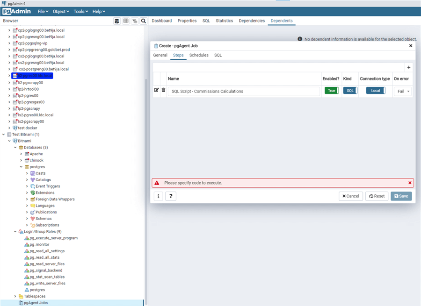Add a new step with plus icon

(409, 67)
